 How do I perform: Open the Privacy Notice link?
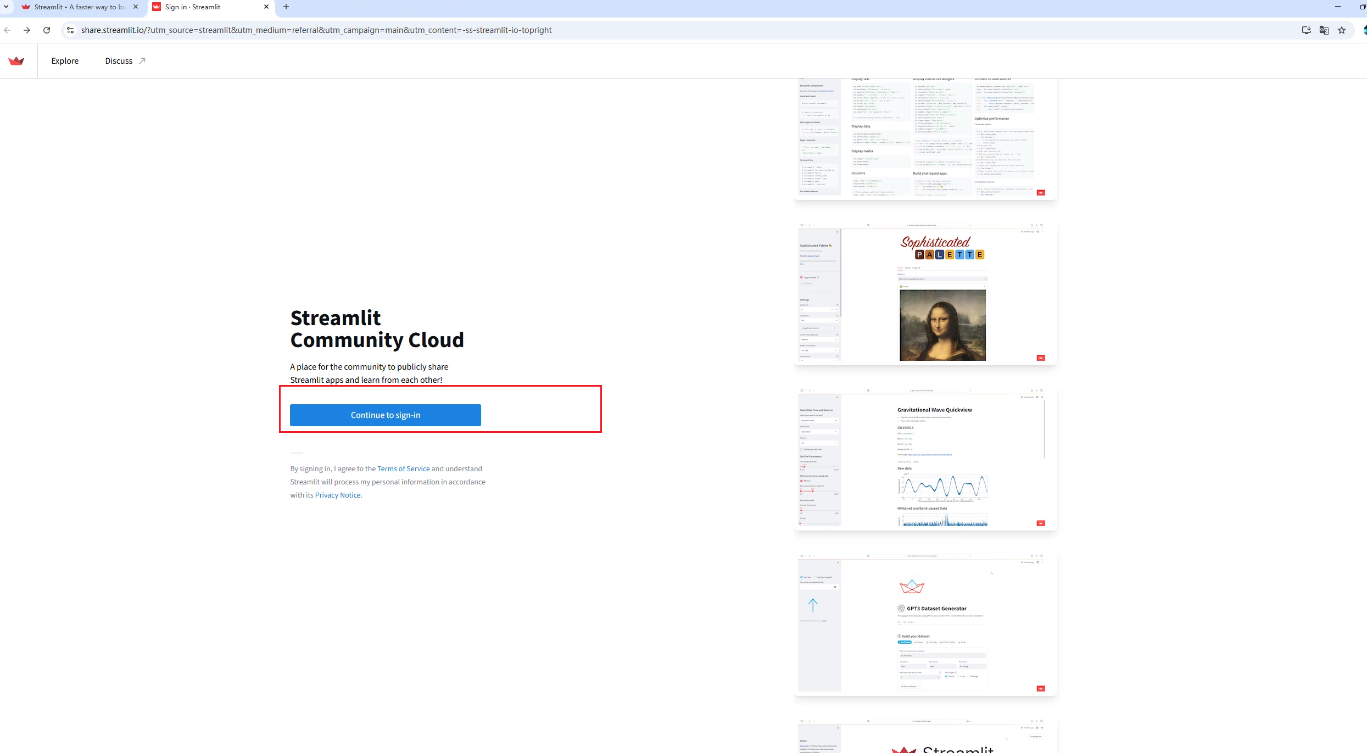click(338, 495)
